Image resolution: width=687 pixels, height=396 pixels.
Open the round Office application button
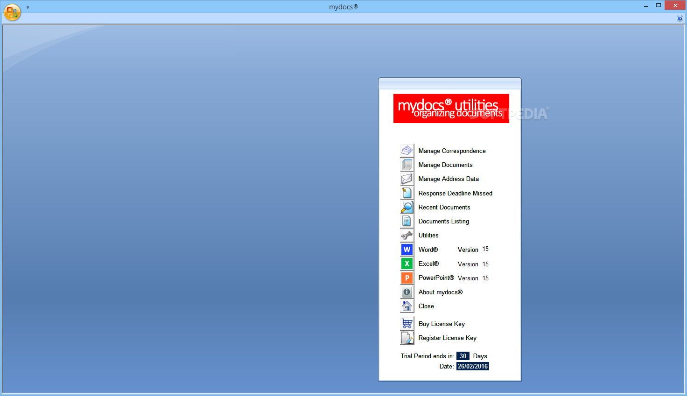click(12, 12)
